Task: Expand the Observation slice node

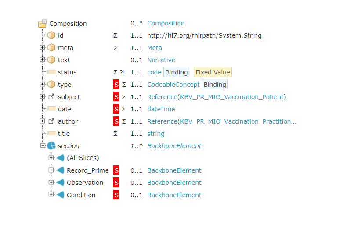Action: click(51, 183)
